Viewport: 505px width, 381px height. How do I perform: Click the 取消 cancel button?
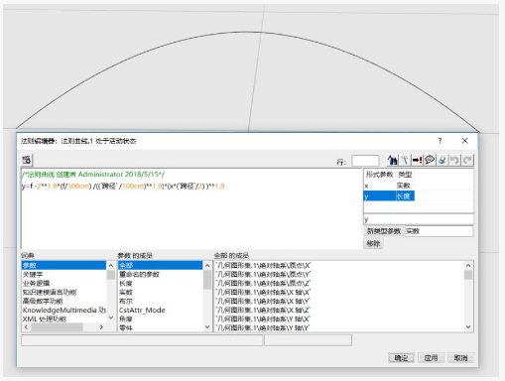pos(460,358)
